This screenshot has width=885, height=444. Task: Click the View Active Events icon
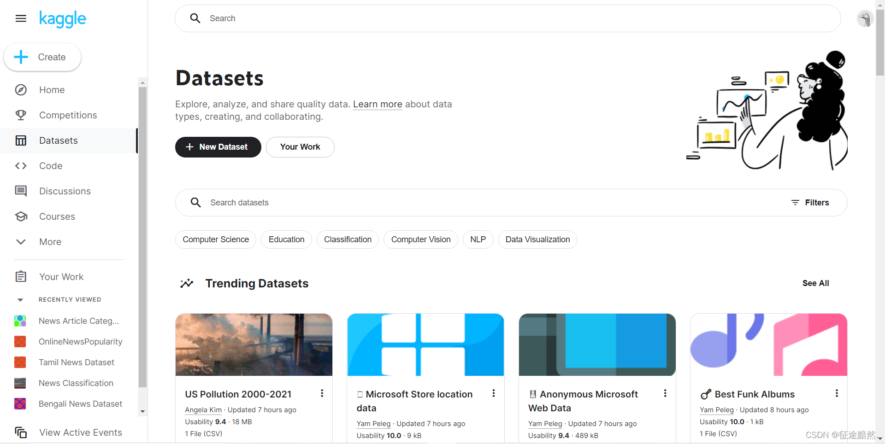point(21,432)
